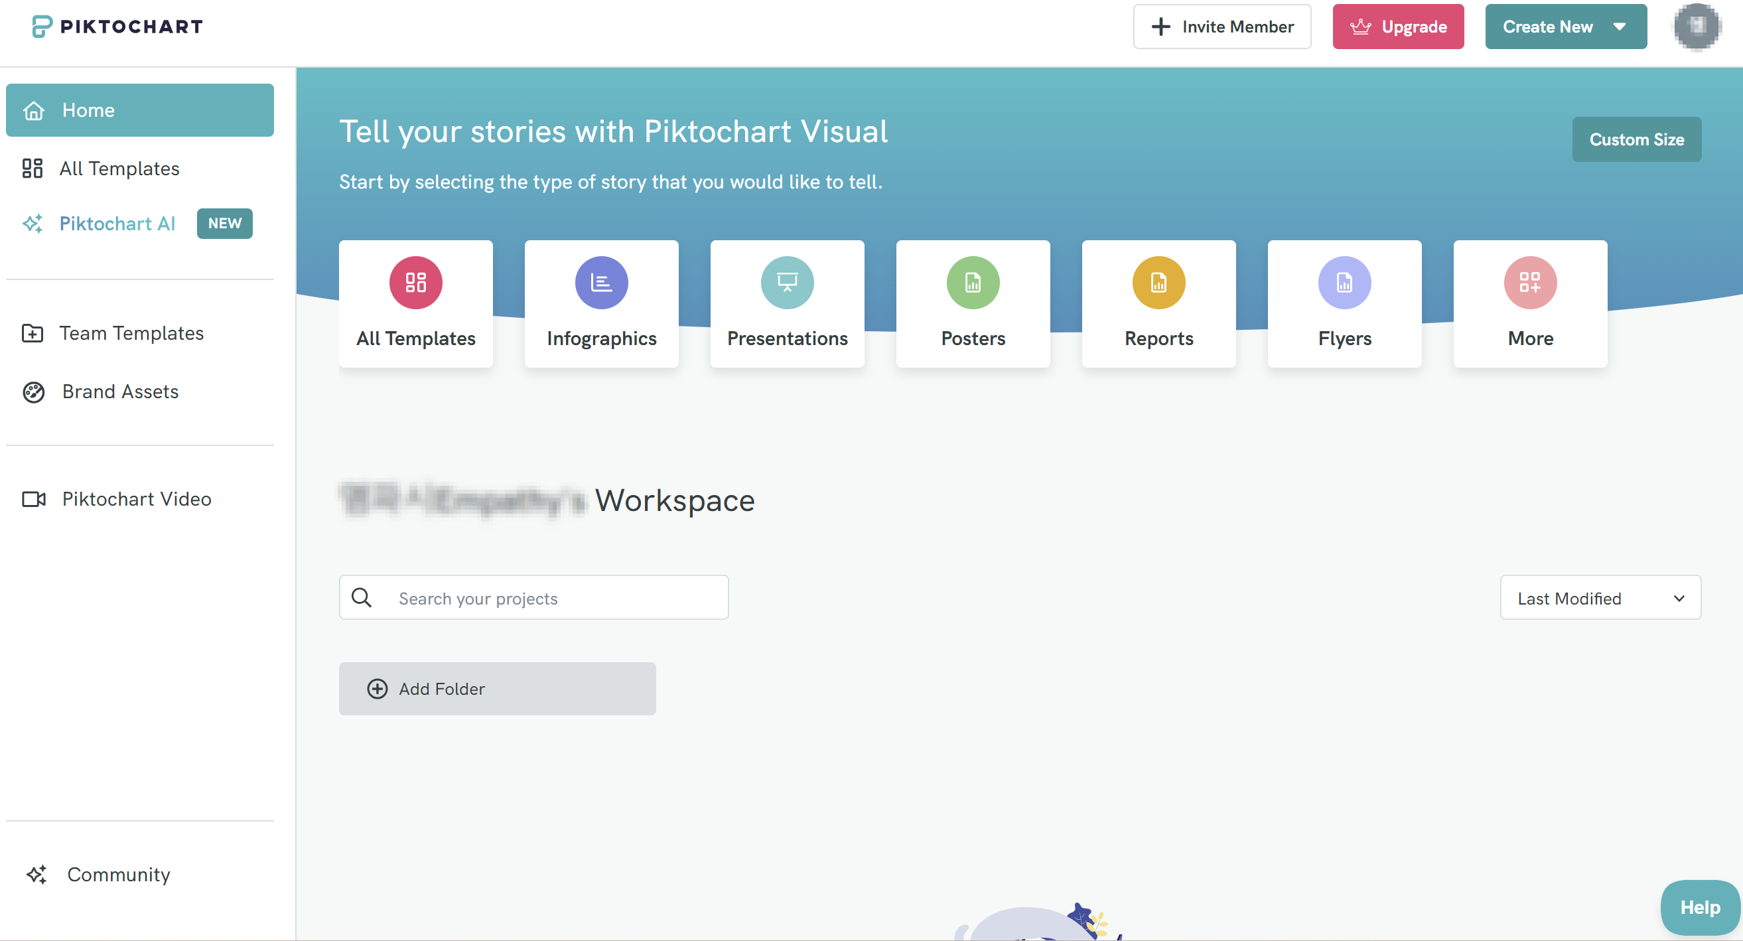Click the Last Modified chevron arrow
The image size is (1743, 941).
point(1679,599)
